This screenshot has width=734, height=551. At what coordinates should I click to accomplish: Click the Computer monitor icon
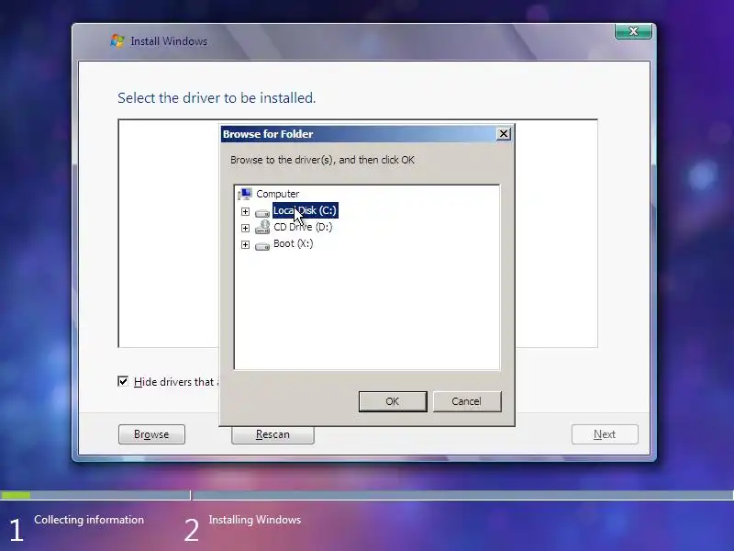click(245, 194)
